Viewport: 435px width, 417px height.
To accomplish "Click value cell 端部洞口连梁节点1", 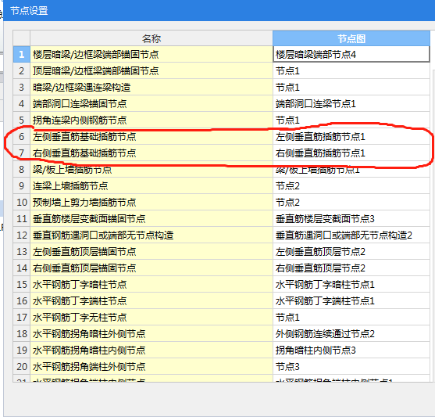I will [351, 104].
